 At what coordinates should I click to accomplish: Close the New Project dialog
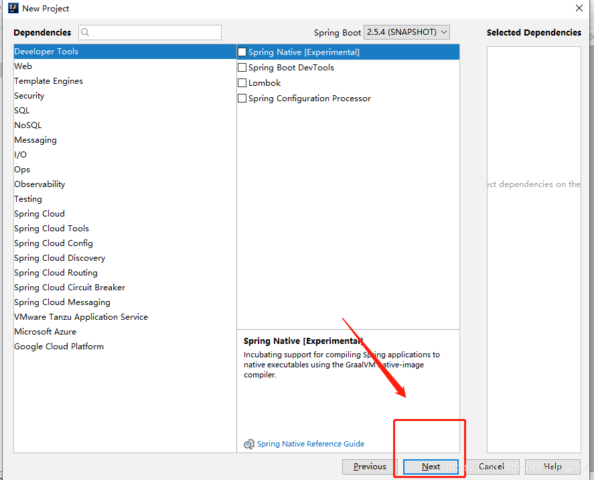click(579, 8)
